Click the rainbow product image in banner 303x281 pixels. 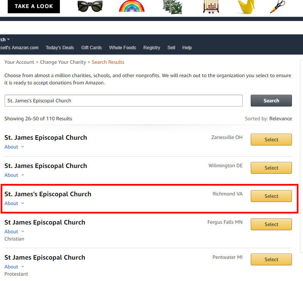pos(132,6)
